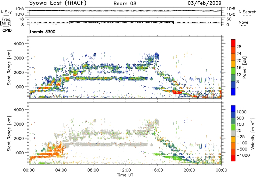The width and height of the screenshot is (256, 177).
Task: Select blue top segment of Velocity color bar
Action: point(233,109)
